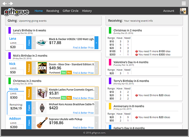Claim the Soprano Ukulele gift
Screen dimensions: 189x137
coord(29,123)
